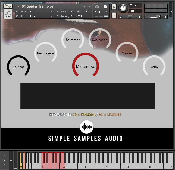This screenshot has width=175, height=170.
Task: Click the PV button in header
Action: click(x=170, y=15)
